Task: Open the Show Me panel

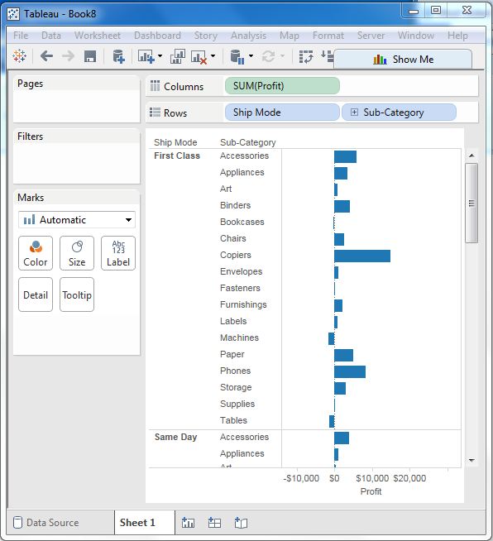Action: [403, 60]
